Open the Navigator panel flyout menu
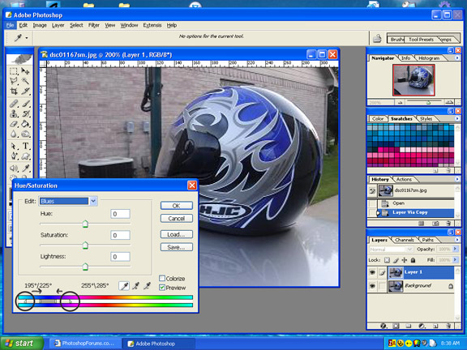The height and width of the screenshot is (350, 467). (457, 58)
